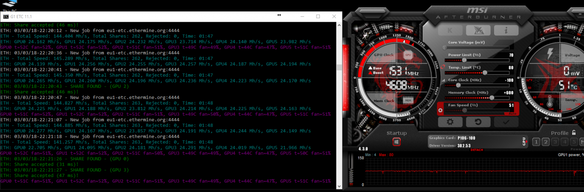Image resolution: width=584 pixels, height=192 pixels.
Task: Open MSI Kombustor with the K button
Action: point(450,30)
